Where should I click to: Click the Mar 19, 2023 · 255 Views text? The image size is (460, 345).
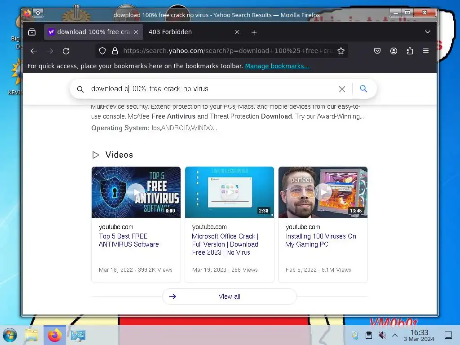[225, 270]
